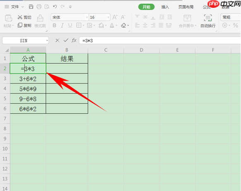Undo the last action

pos(55,7)
